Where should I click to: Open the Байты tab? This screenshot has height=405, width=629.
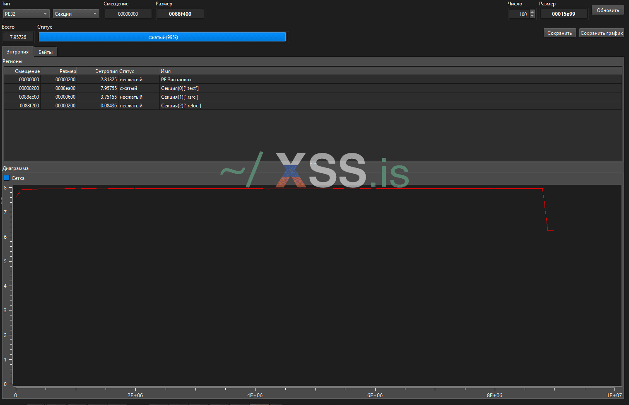[x=46, y=52]
